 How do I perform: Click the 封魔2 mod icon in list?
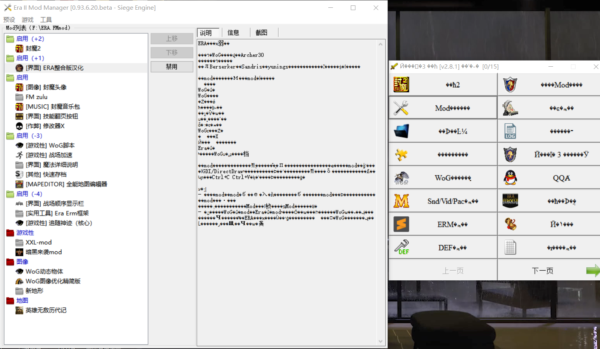[19, 48]
